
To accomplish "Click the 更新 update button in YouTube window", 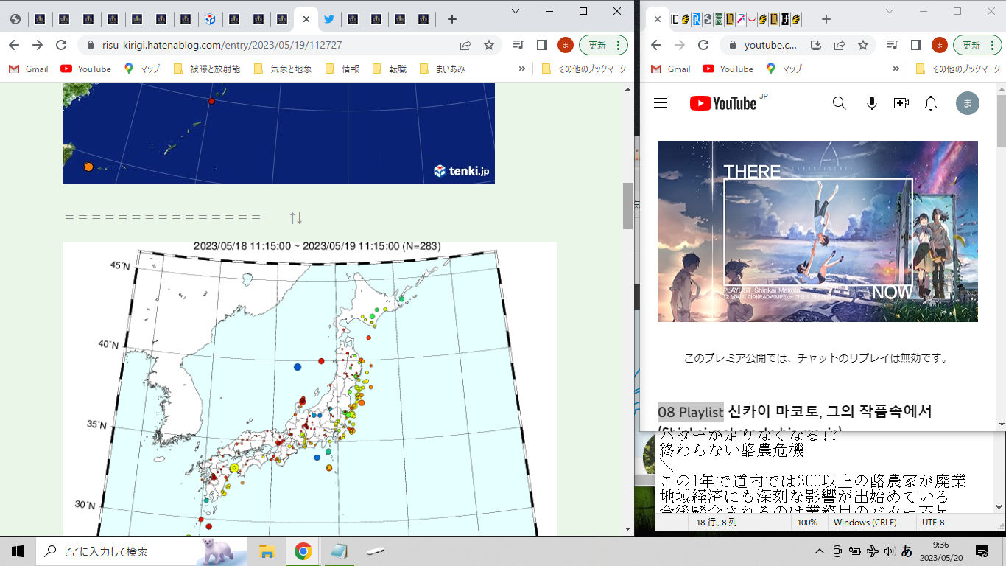I will coord(977,45).
